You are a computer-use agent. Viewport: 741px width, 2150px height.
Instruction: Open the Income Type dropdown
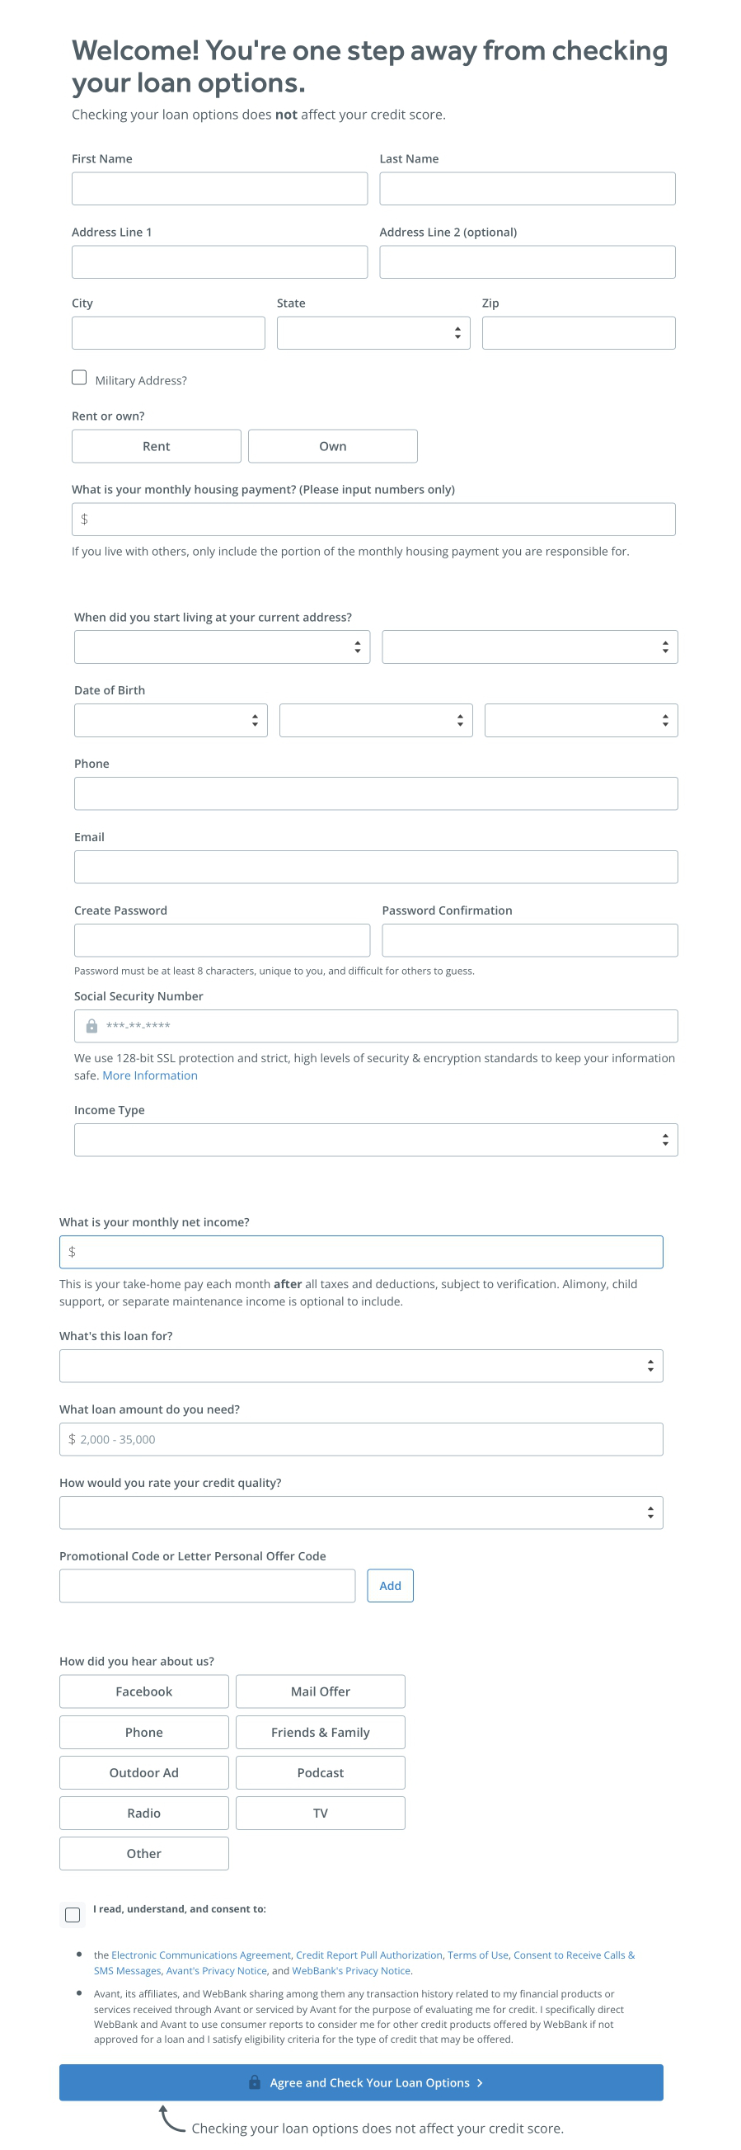coord(376,1138)
